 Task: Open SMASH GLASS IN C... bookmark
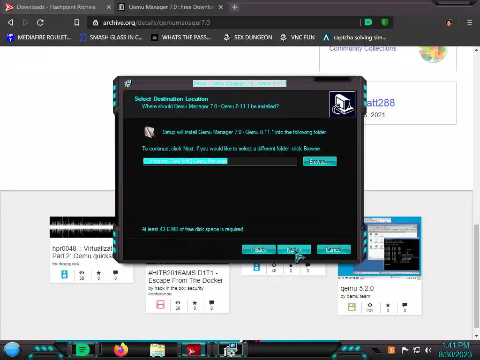tap(111, 37)
